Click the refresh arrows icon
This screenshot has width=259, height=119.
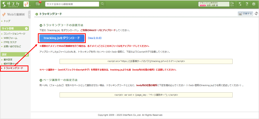(256, 13)
